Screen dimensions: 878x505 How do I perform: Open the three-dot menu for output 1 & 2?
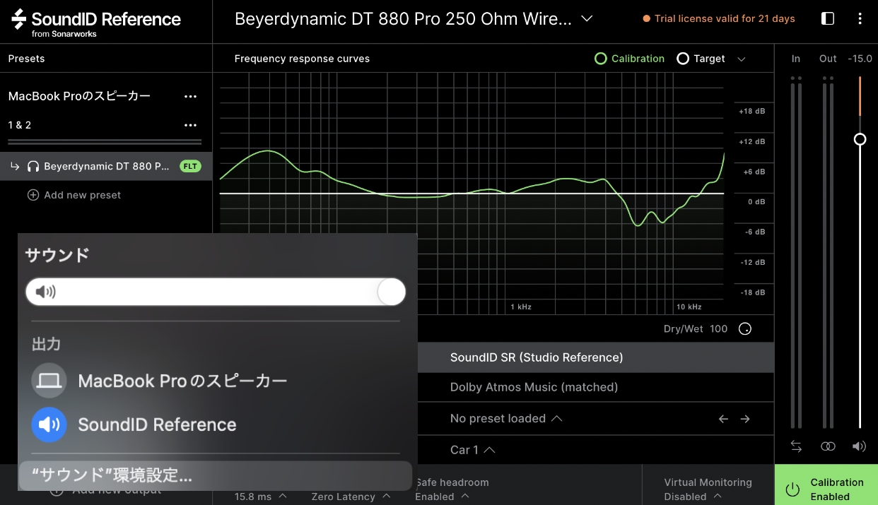point(190,125)
